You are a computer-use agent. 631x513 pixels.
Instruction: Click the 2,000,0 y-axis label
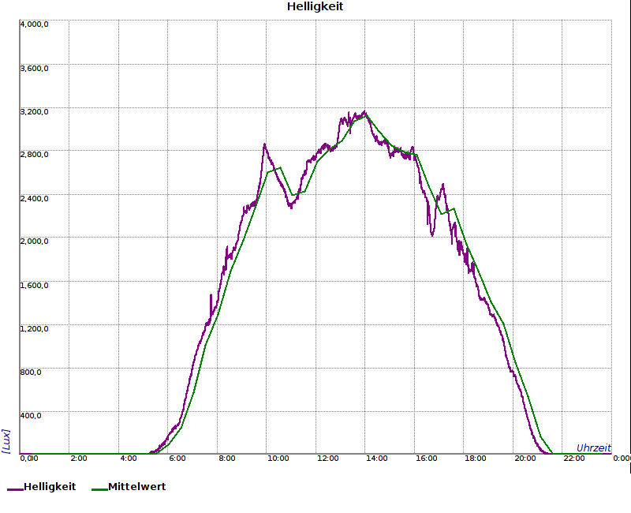pyautogui.click(x=34, y=241)
